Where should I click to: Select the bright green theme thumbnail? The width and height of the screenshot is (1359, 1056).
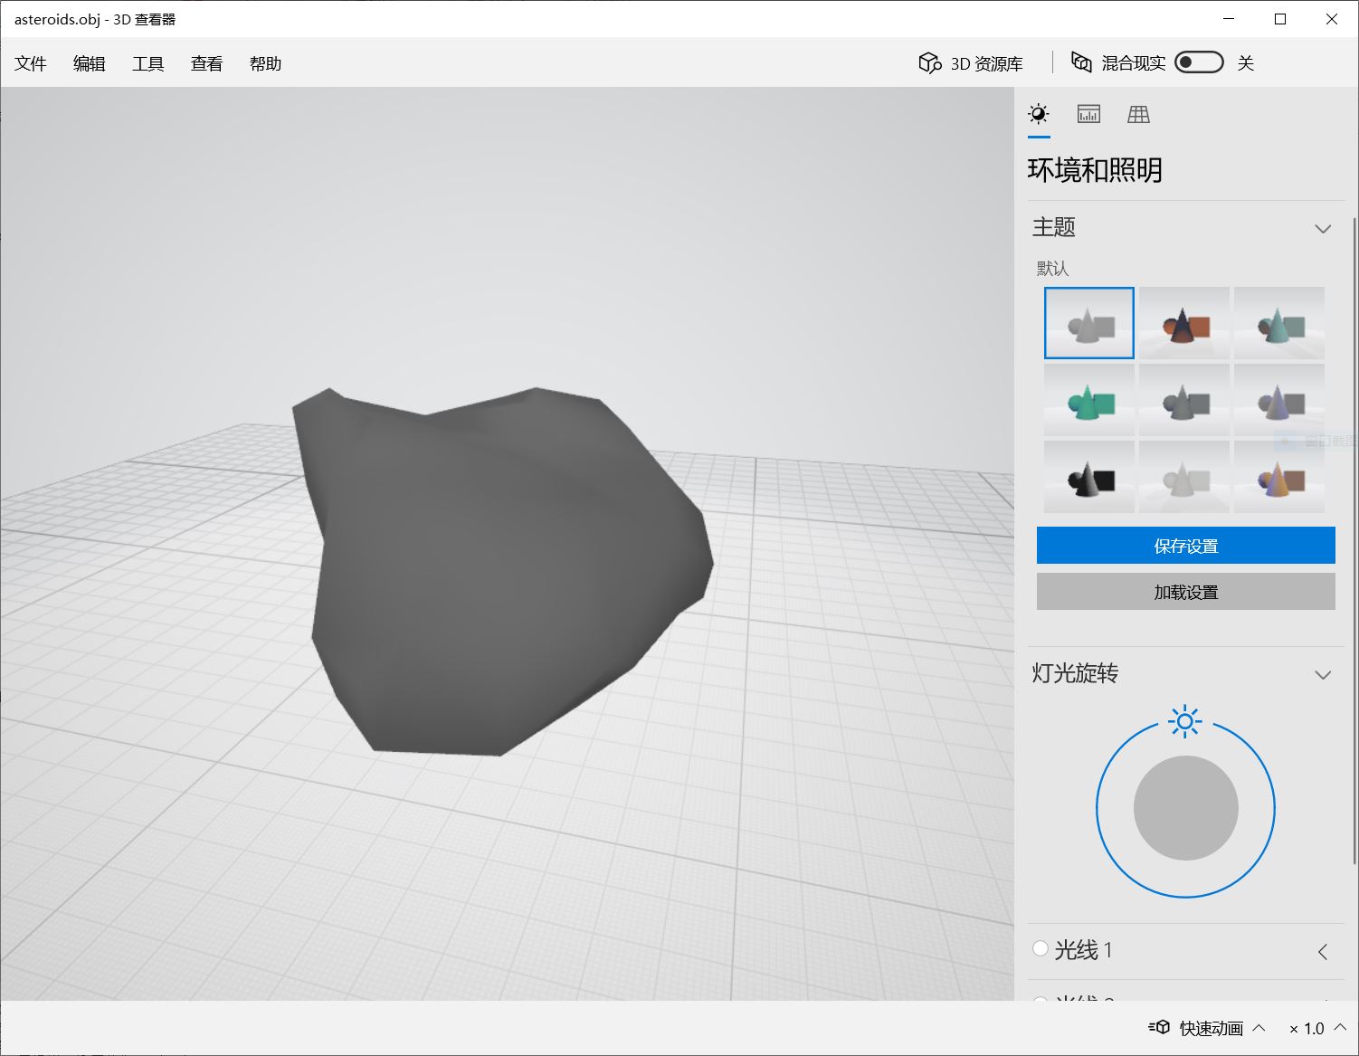coord(1089,400)
